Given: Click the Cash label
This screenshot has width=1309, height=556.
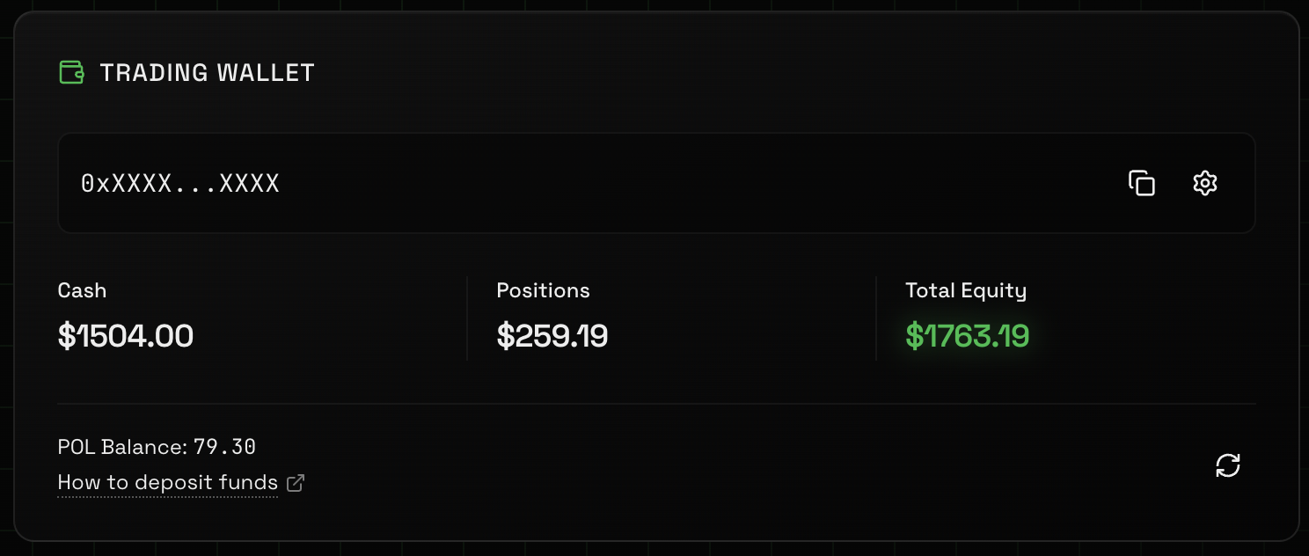Looking at the screenshot, I should pos(82,290).
